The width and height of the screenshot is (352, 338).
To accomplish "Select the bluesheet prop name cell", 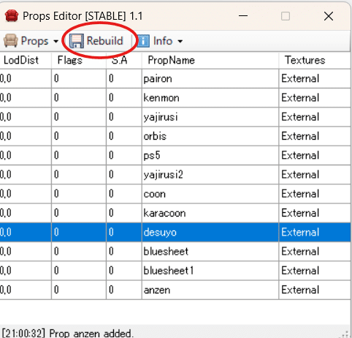I will tap(210, 252).
